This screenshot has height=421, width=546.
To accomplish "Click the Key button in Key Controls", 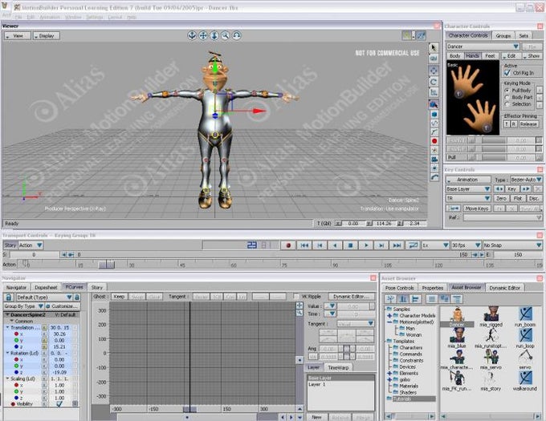I will [512, 189].
